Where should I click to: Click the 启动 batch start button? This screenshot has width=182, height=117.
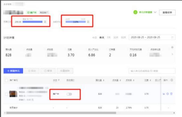coord(32,71)
